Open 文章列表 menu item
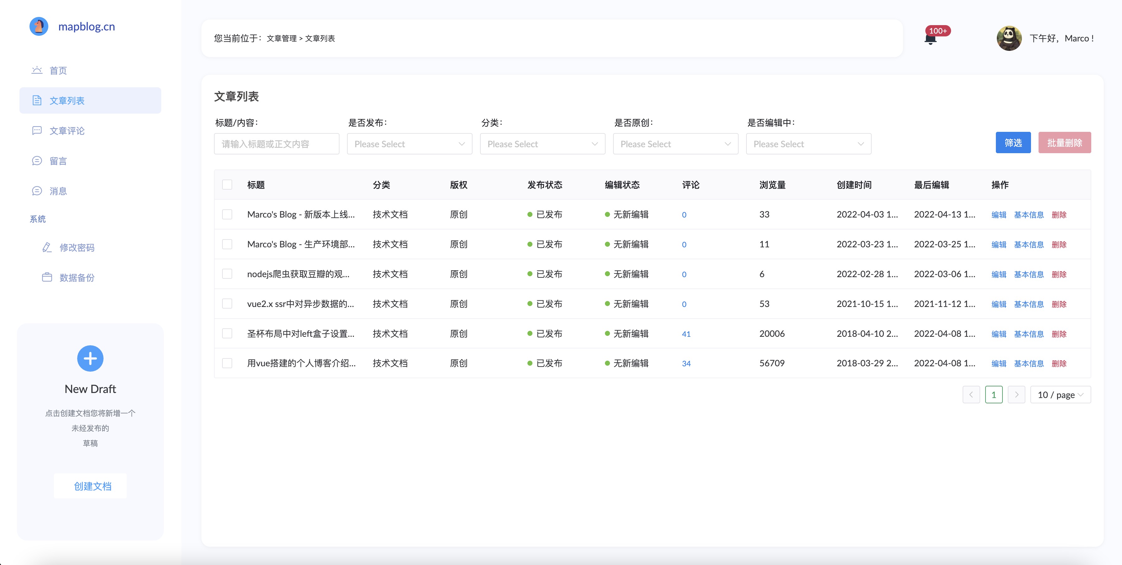This screenshot has width=1122, height=565. tap(90, 100)
